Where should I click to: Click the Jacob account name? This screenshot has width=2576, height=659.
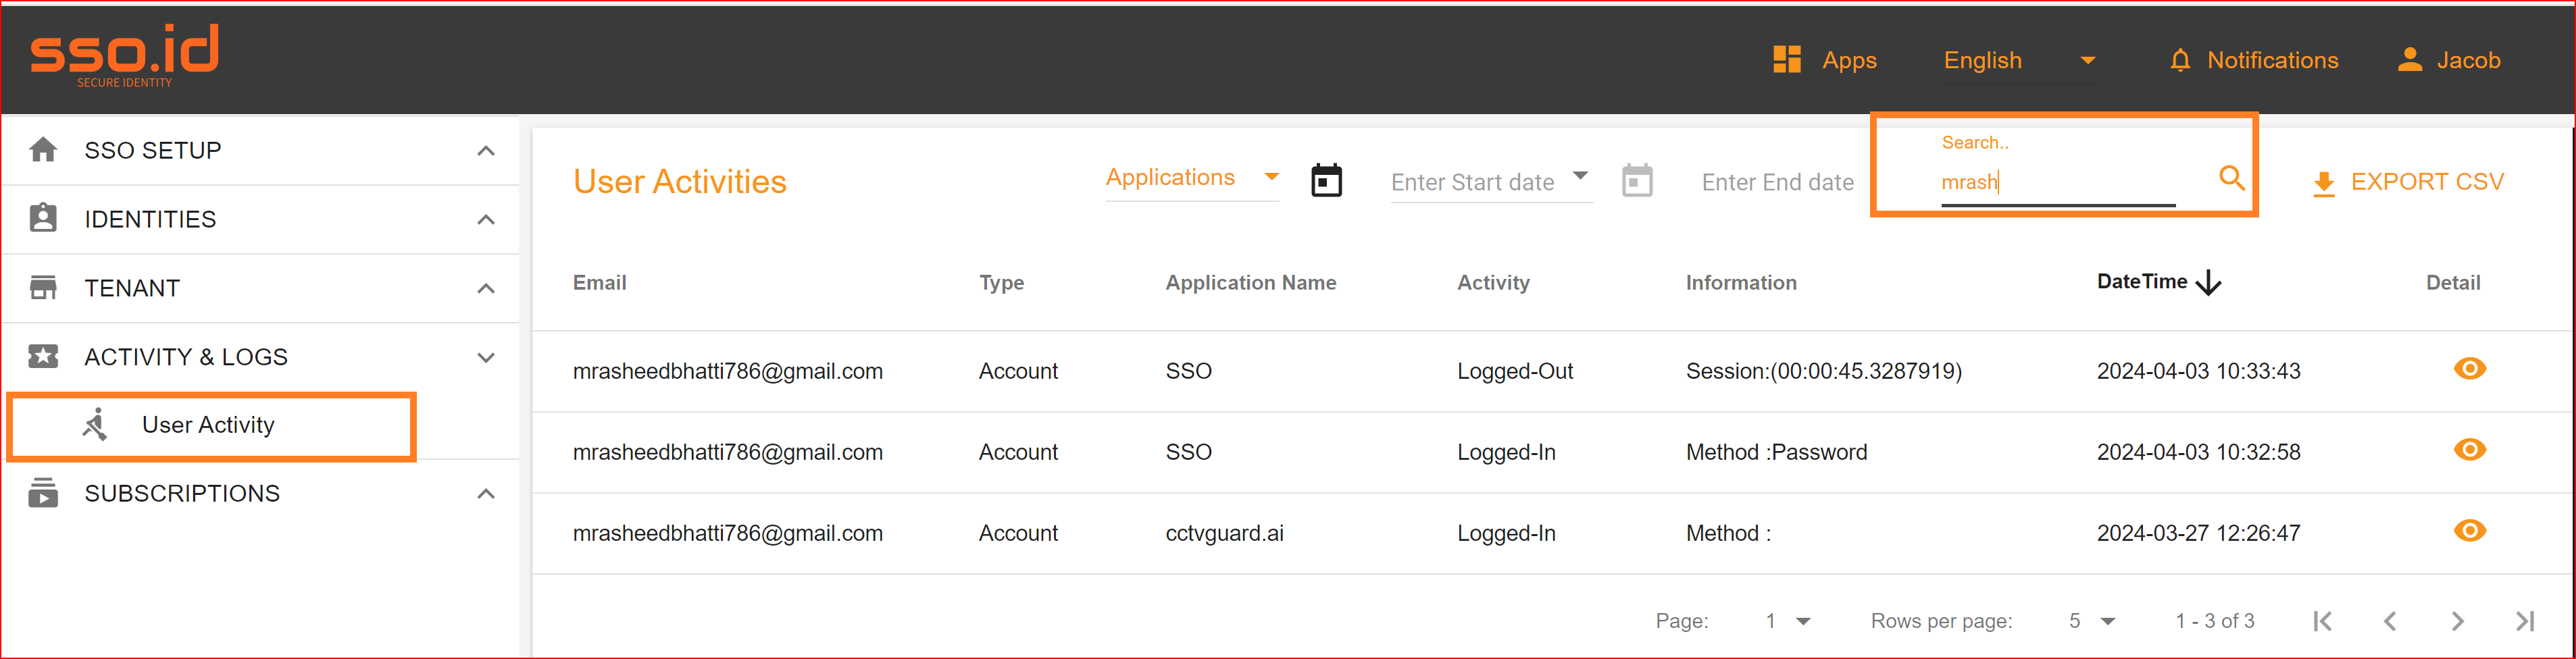tap(2468, 60)
